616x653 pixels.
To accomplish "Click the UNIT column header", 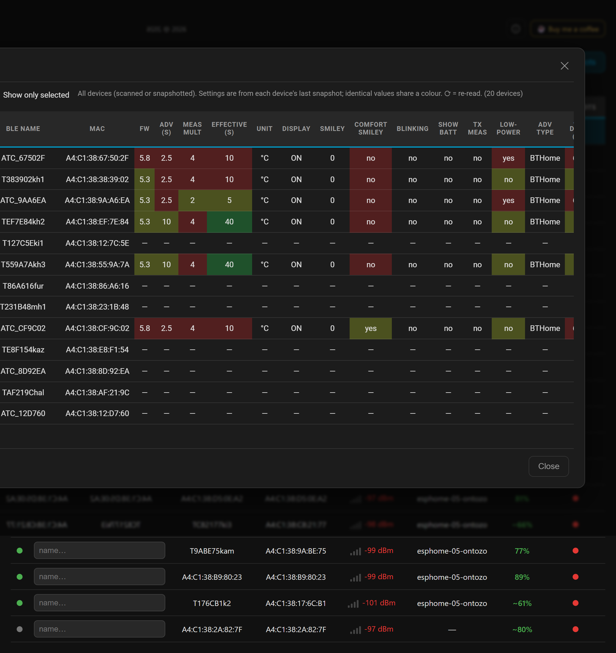I will click(265, 129).
